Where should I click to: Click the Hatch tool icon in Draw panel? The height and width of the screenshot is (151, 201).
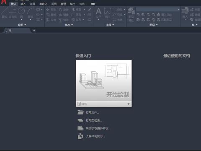pos(38,20)
